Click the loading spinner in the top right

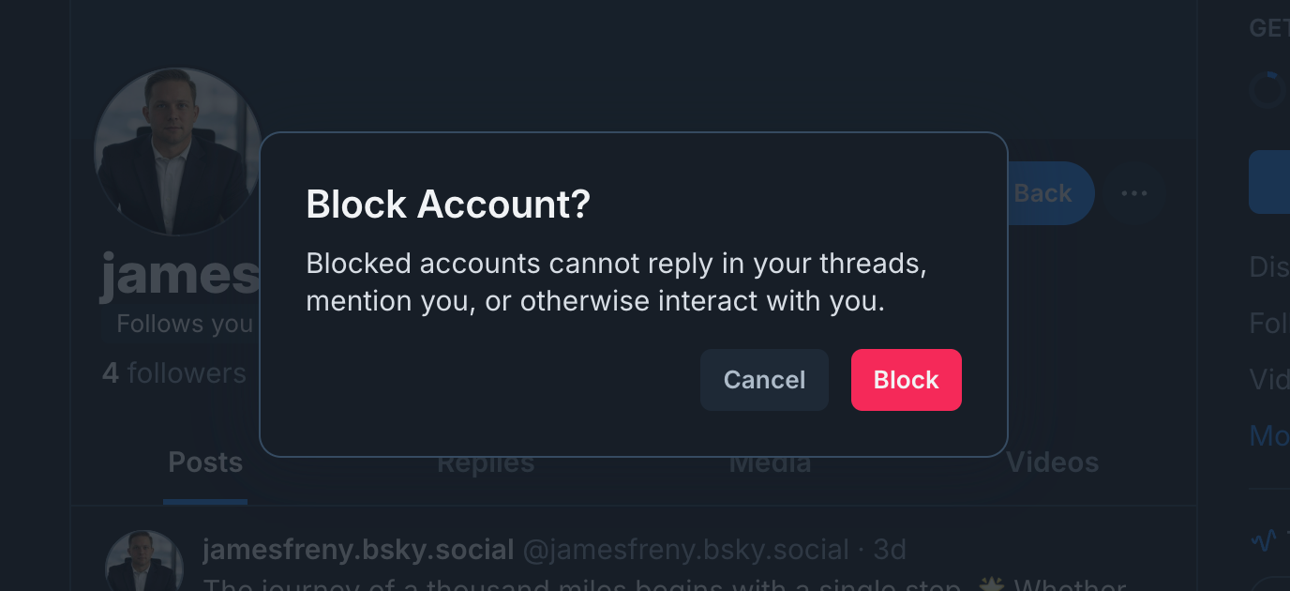(1267, 89)
